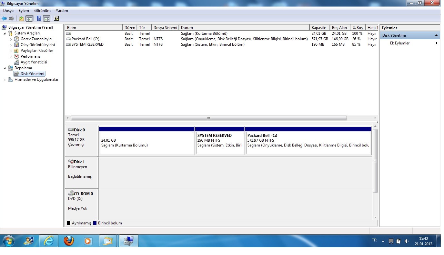Open Help with the blue question mark icon
This screenshot has height=255, width=444.
point(39,18)
